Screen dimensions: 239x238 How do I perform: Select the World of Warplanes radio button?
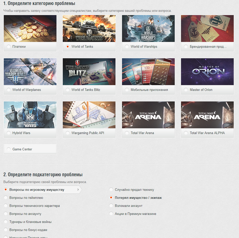9,90
